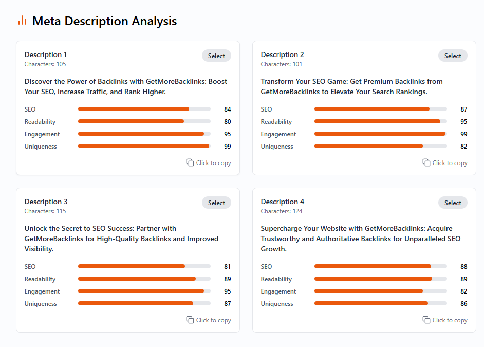This screenshot has height=347, width=484.
Task: Click the Meta Description Analysis heading
Action: tap(105, 21)
